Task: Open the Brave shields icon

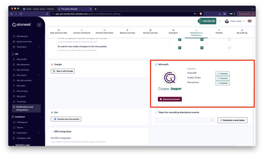Action: point(201,14)
